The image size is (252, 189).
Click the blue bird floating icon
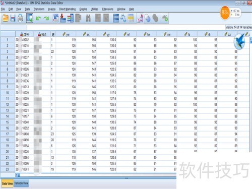(239, 41)
